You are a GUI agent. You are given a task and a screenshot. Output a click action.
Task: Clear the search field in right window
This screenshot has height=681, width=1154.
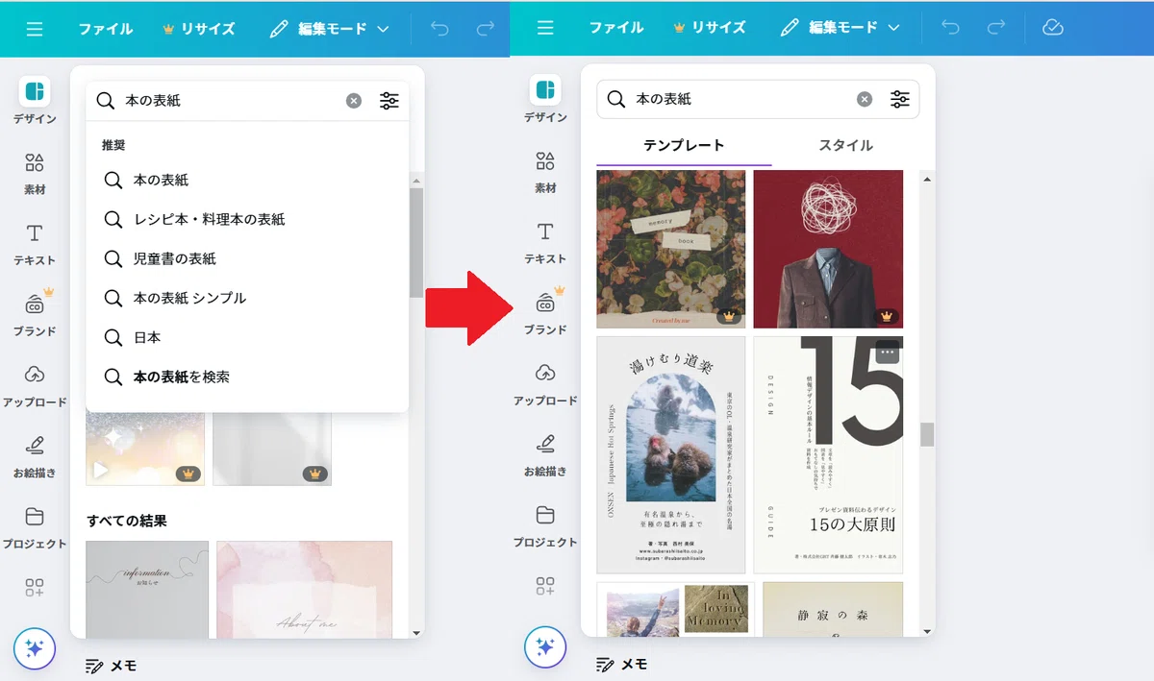pos(865,99)
